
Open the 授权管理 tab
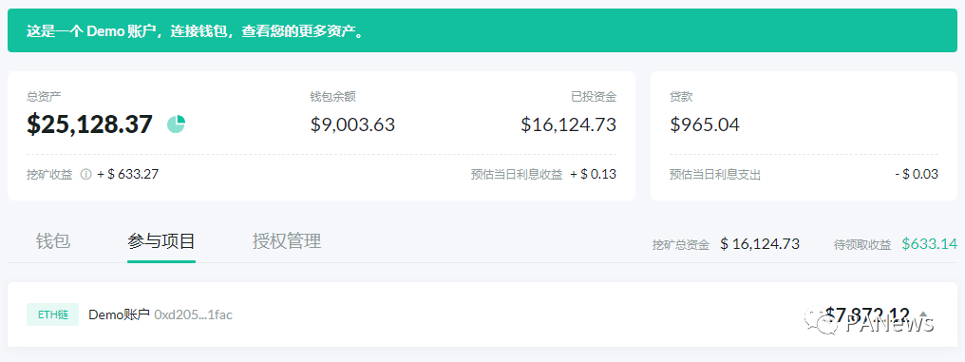287,240
